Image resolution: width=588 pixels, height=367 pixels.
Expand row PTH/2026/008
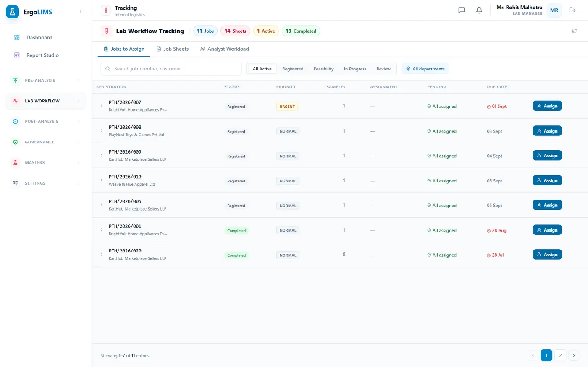pos(102,131)
